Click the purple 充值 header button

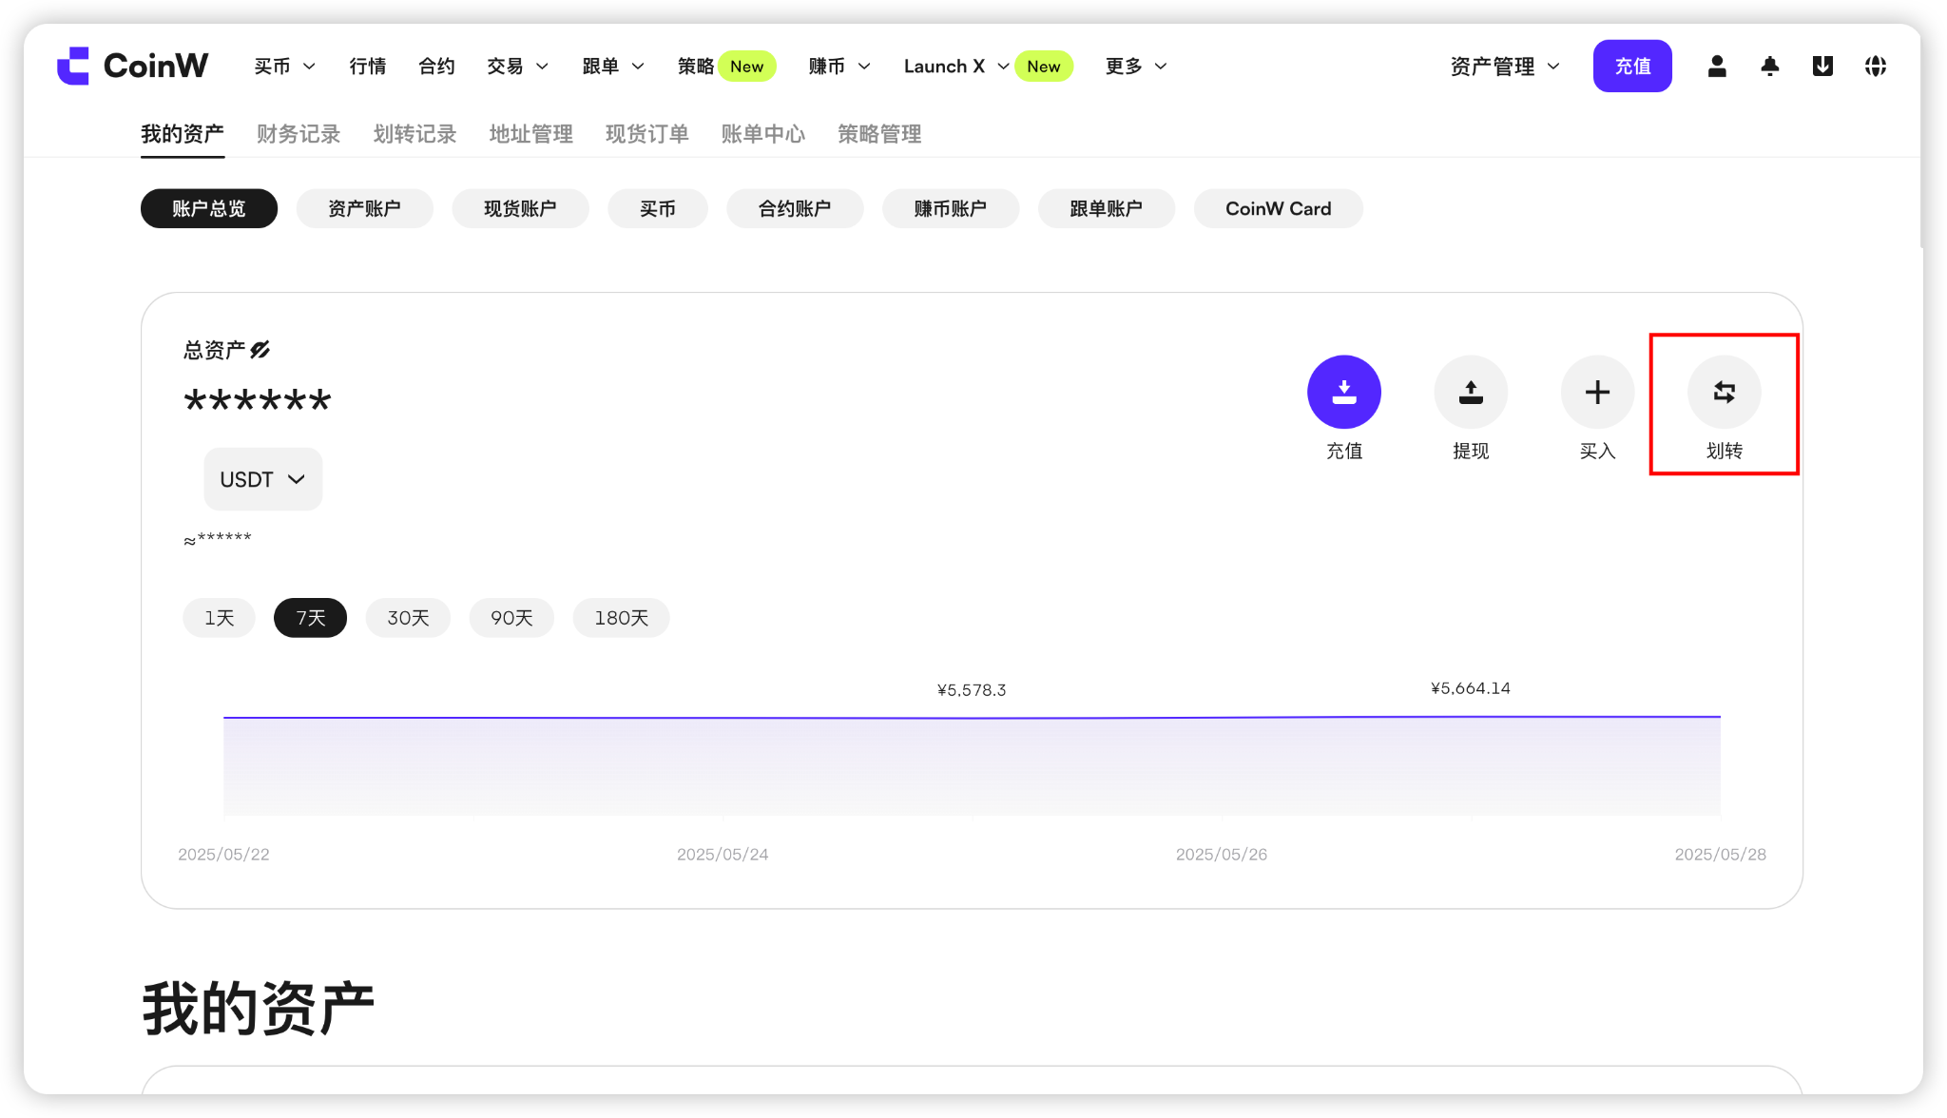click(x=1632, y=66)
